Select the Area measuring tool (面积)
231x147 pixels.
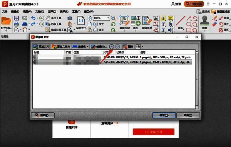[224, 30]
